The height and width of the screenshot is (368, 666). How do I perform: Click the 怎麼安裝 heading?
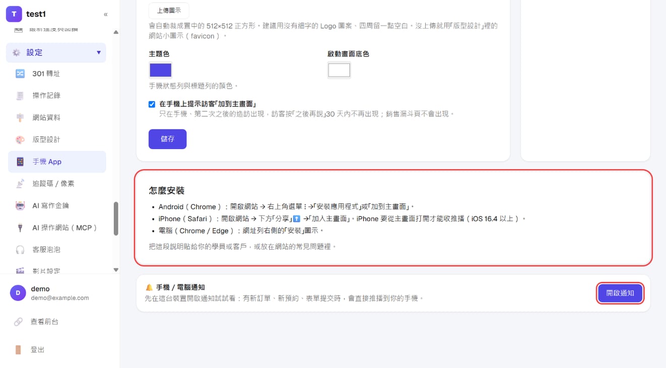167,191
